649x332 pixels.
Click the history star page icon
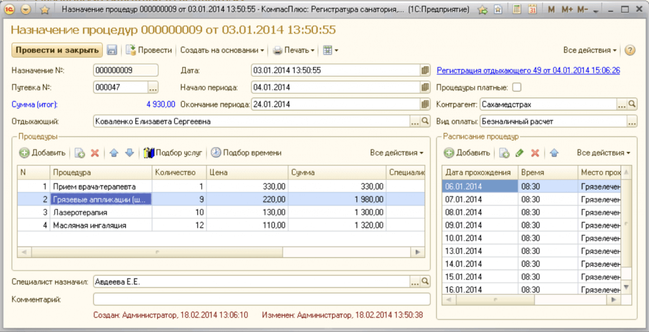coord(499,10)
